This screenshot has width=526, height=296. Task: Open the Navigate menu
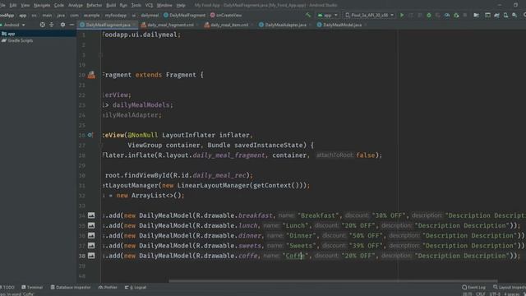click(x=42, y=6)
